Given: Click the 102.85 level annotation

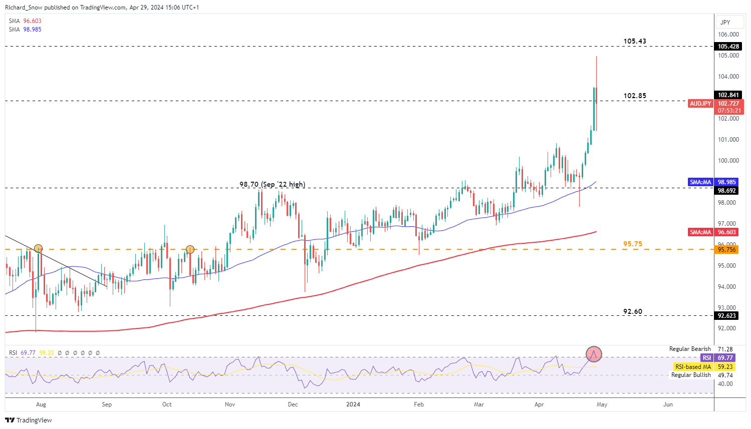Looking at the screenshot, I should (635, 96).
